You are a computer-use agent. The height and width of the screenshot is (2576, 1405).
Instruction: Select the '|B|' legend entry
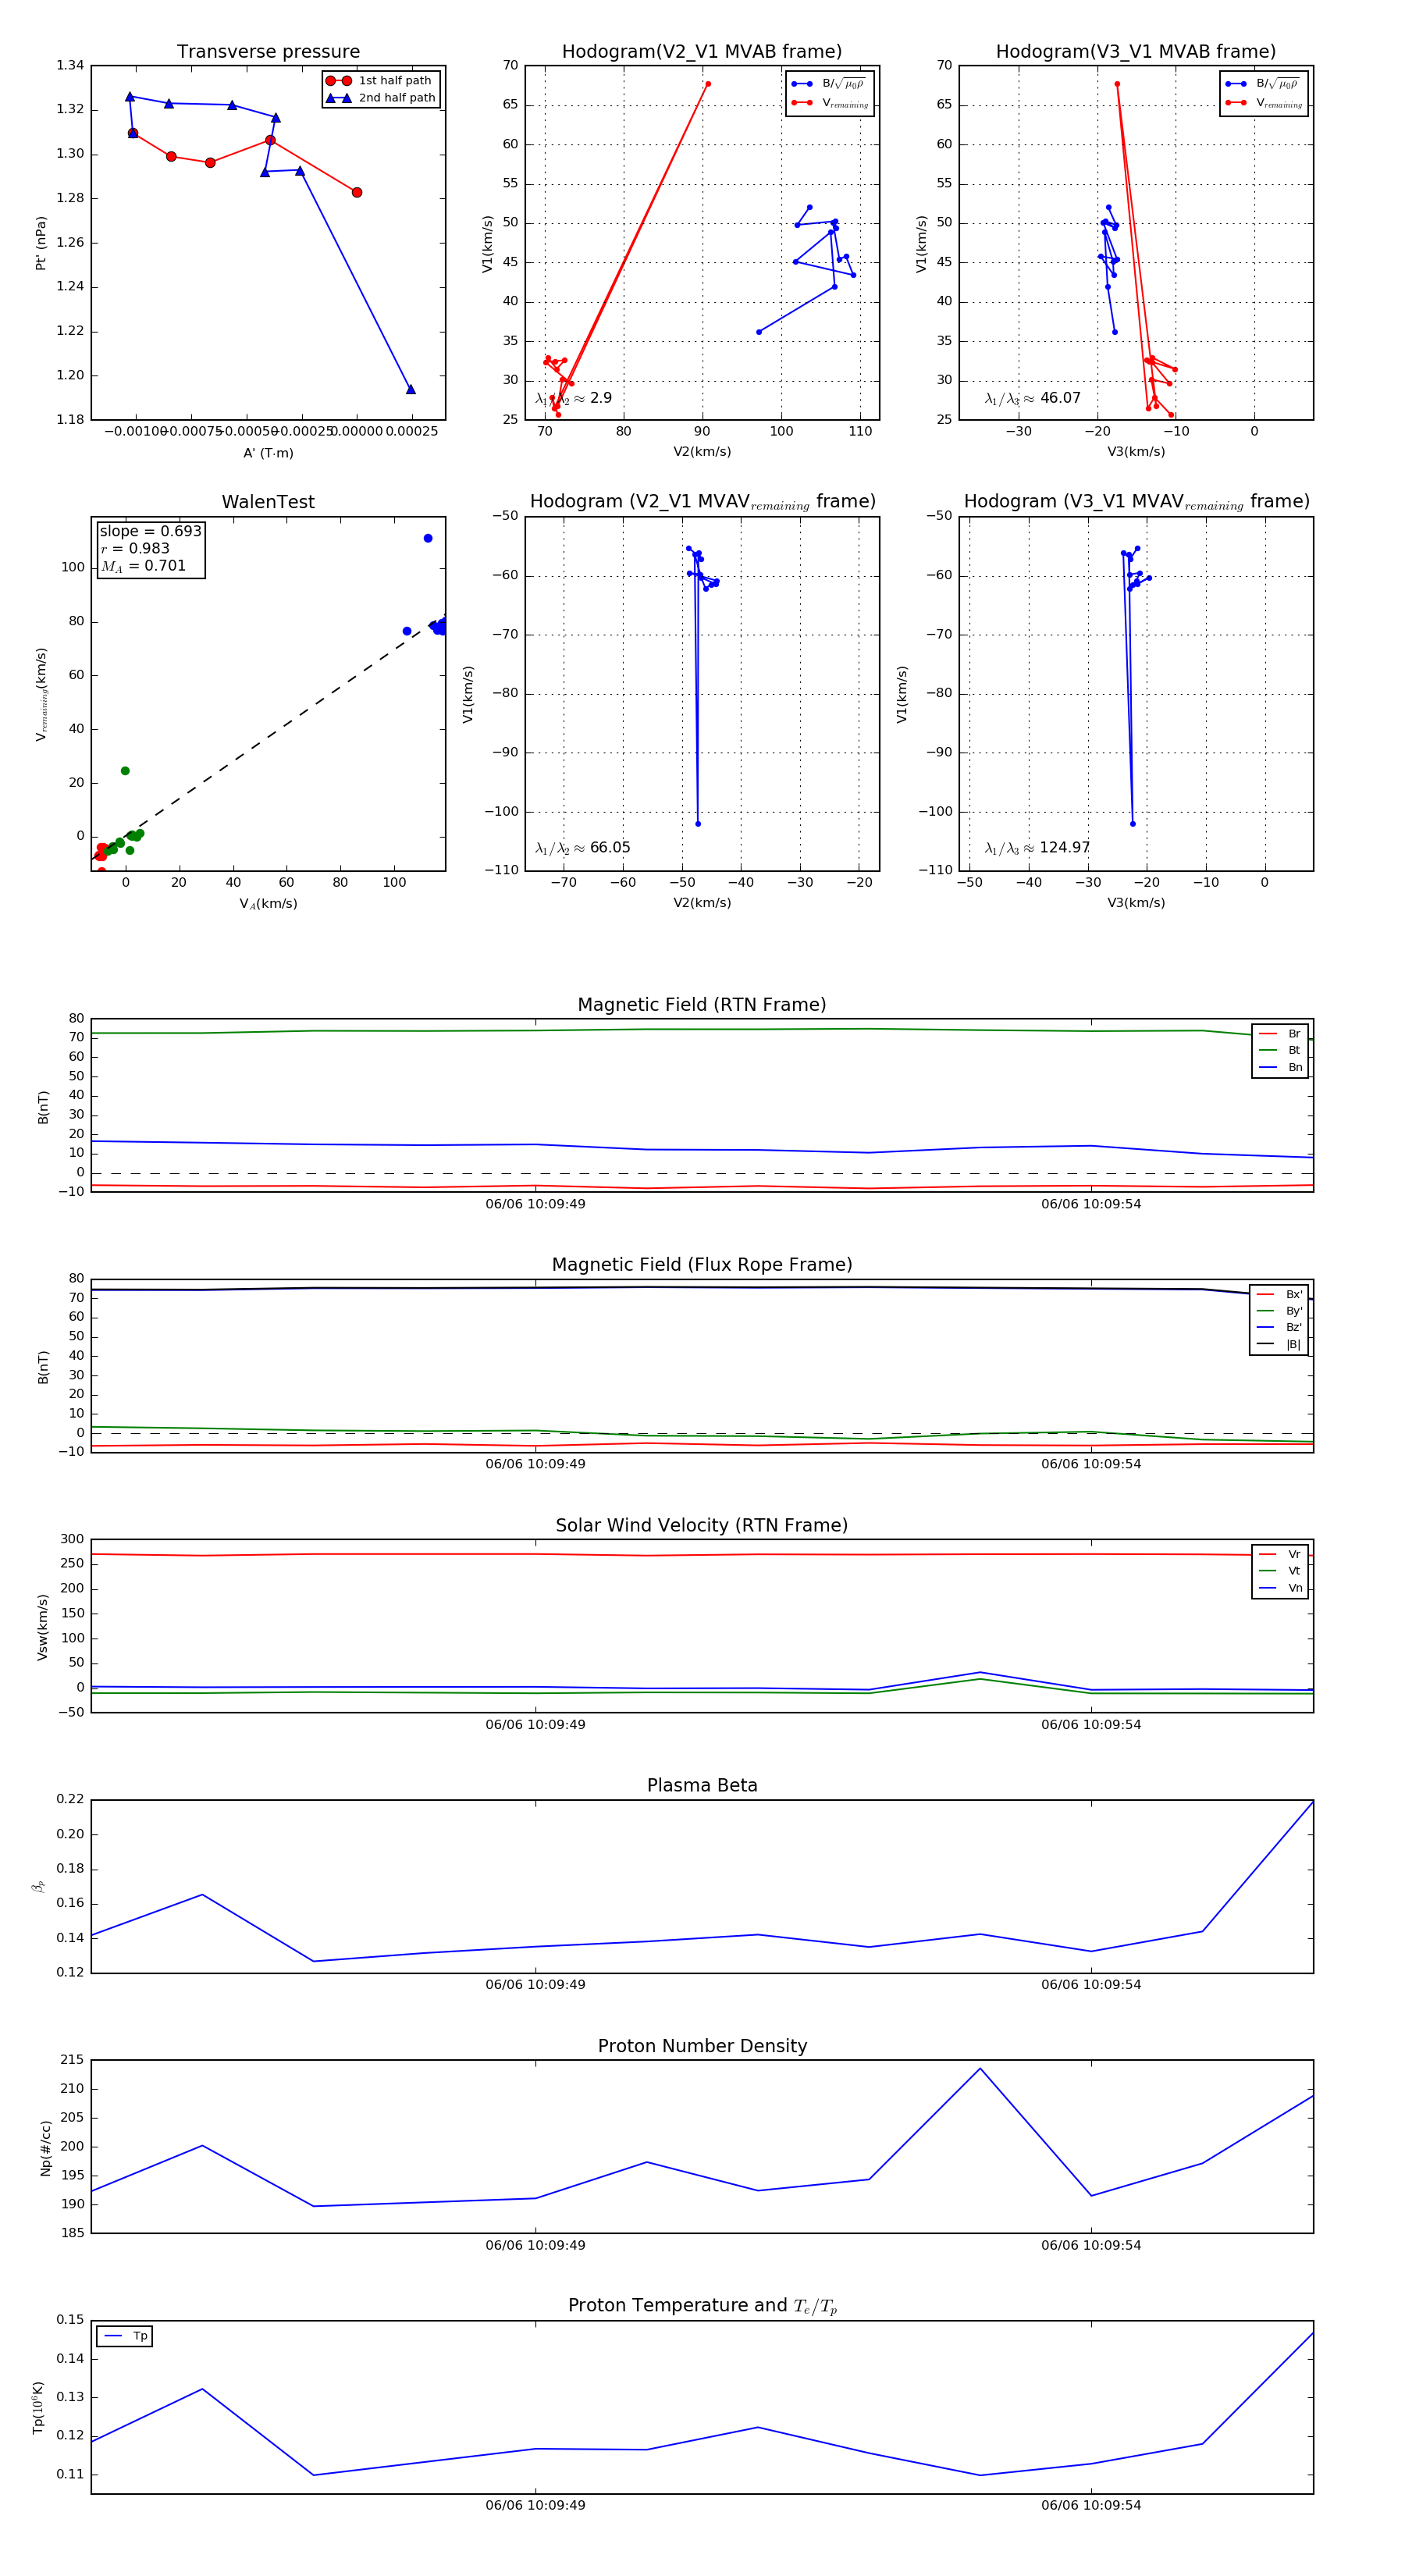[1279, 1344]
